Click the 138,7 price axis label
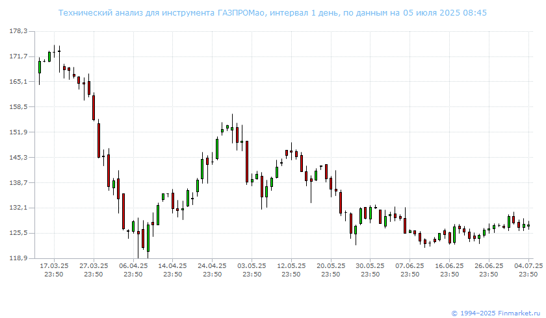Screen dimensions: 546x318 18,182
